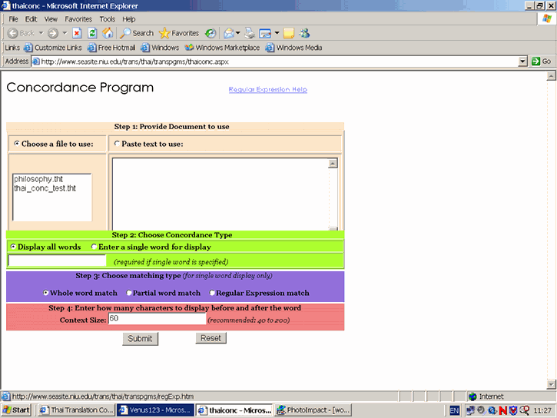Click the Messenger people icon
557x418 pixels.
pos(304,33)
